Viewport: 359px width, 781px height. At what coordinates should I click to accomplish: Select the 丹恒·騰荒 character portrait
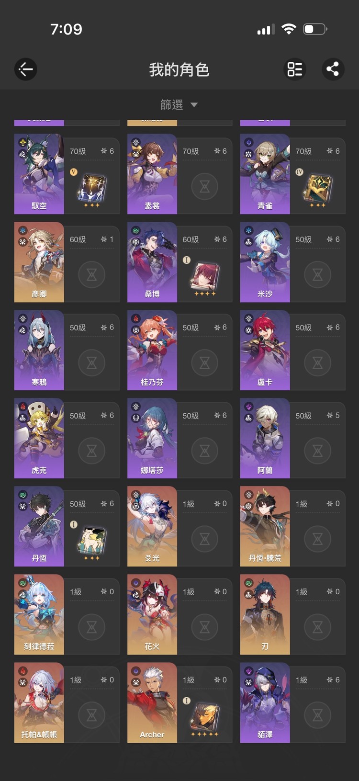coord(265,526)
